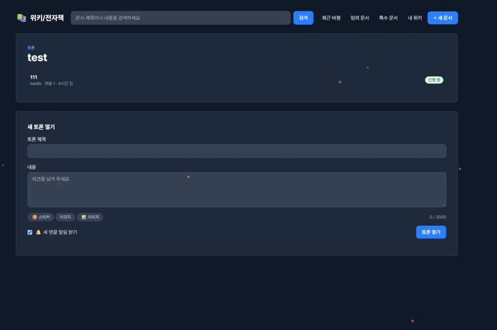The height and width of the screenshot is (330, 497).
Task: Click the bell notification icon
Action: [38, 232]
